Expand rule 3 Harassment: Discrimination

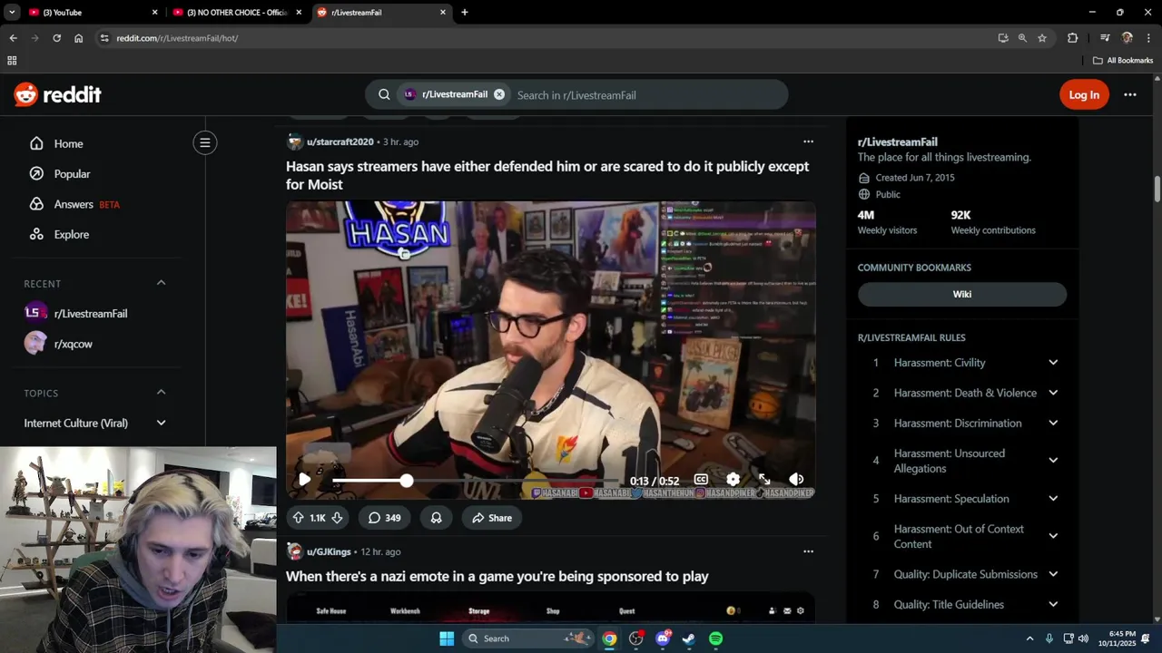[x=1053, y=423]
